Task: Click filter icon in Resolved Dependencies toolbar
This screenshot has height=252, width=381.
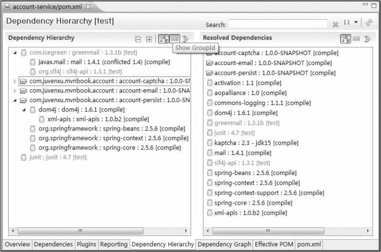Action: 367,39
